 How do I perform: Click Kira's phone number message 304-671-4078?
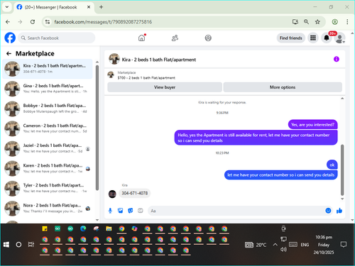[135, 193]
